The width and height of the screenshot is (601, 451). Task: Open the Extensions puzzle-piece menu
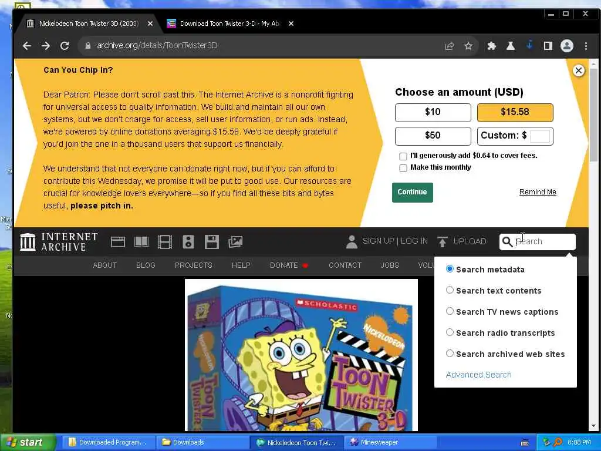(x=491, y=46)
